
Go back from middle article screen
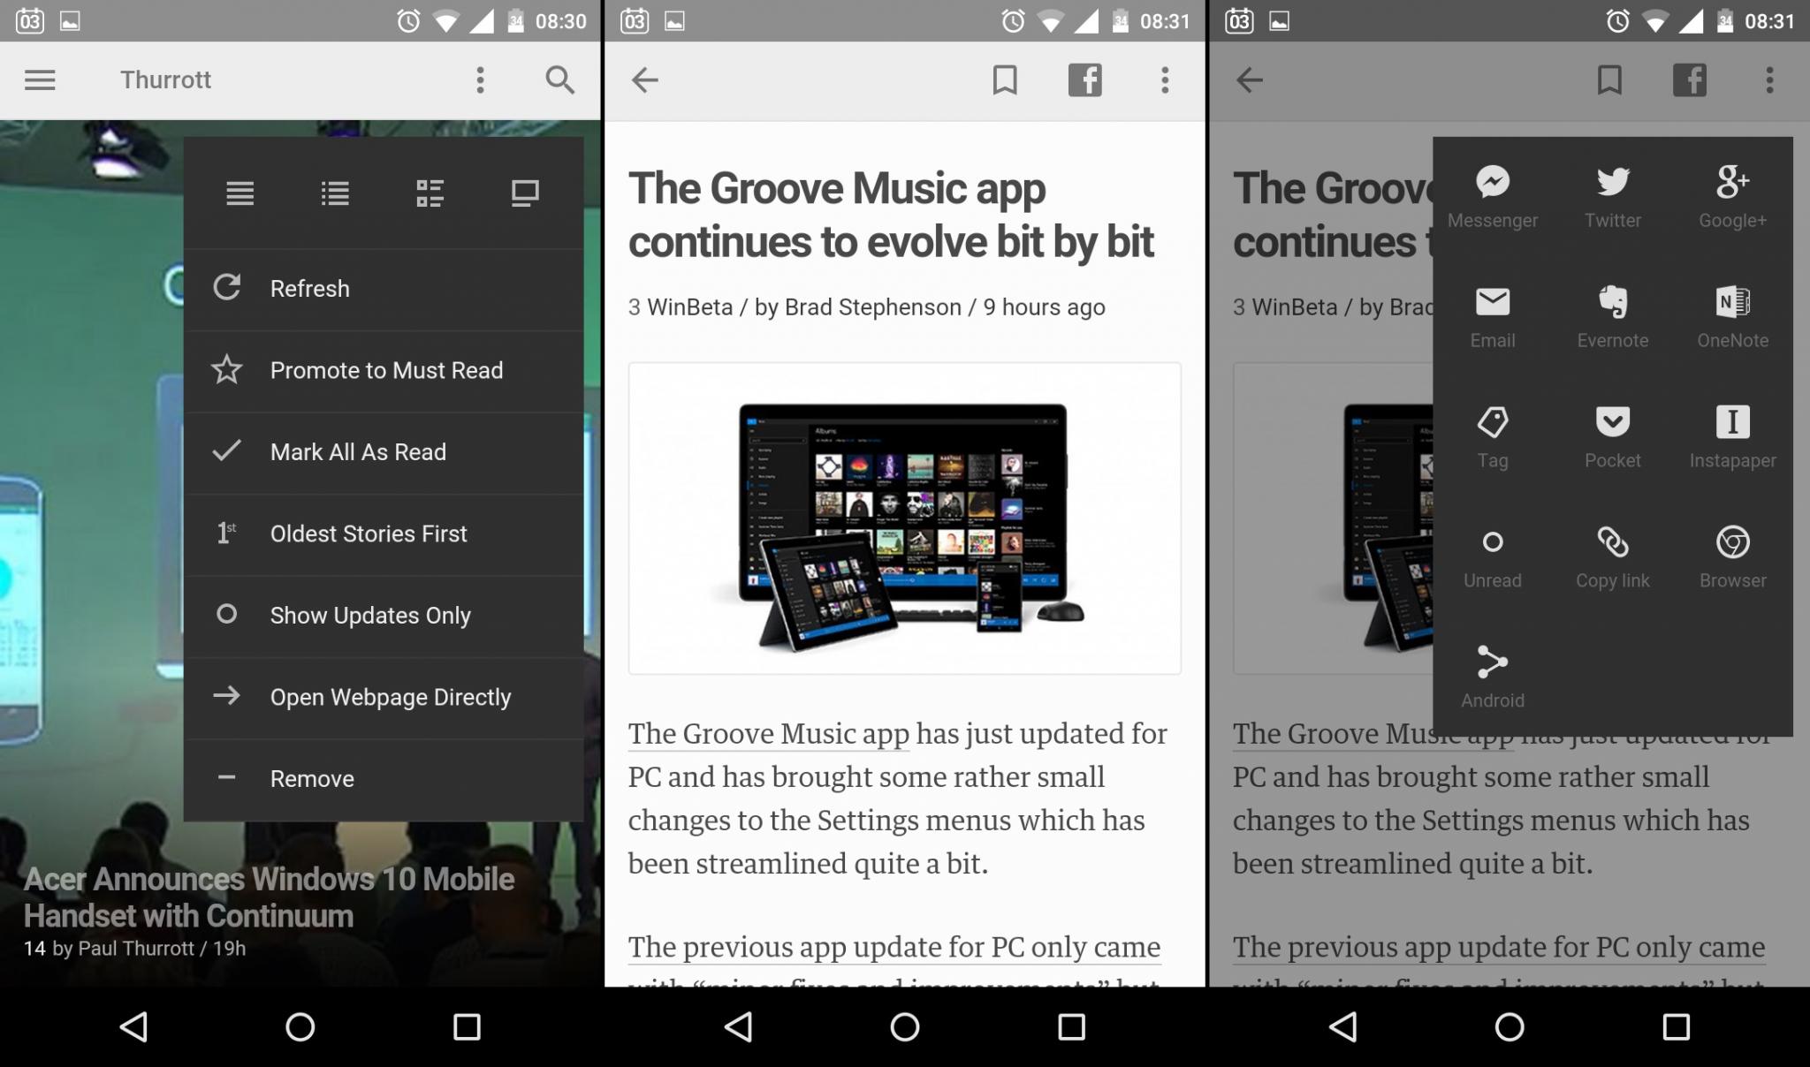(644, 80)
